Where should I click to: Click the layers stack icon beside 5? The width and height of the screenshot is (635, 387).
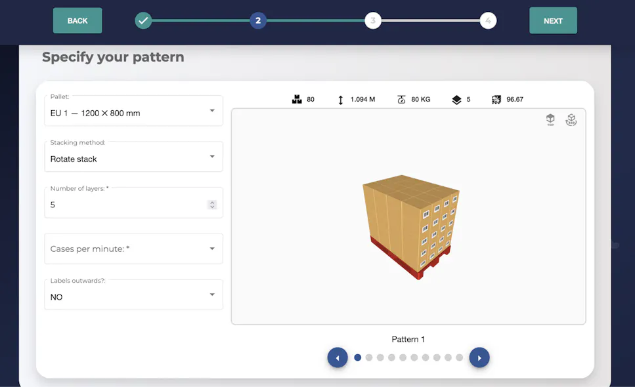click(x=456, y=100)
